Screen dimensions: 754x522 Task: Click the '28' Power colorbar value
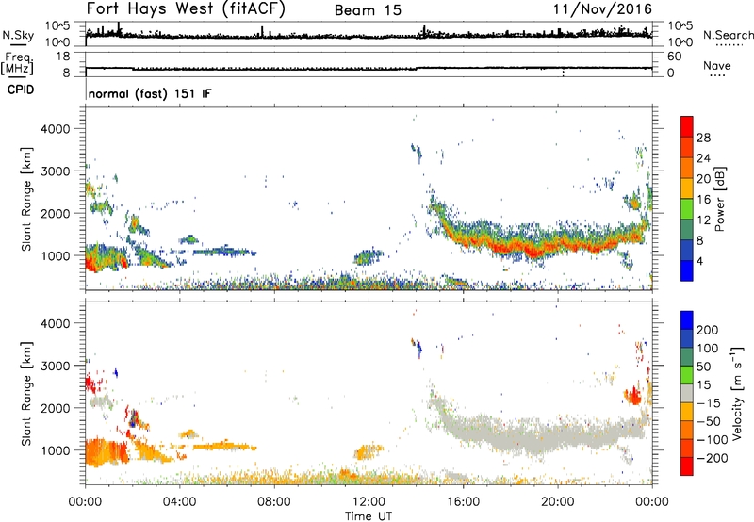[703, 138]
